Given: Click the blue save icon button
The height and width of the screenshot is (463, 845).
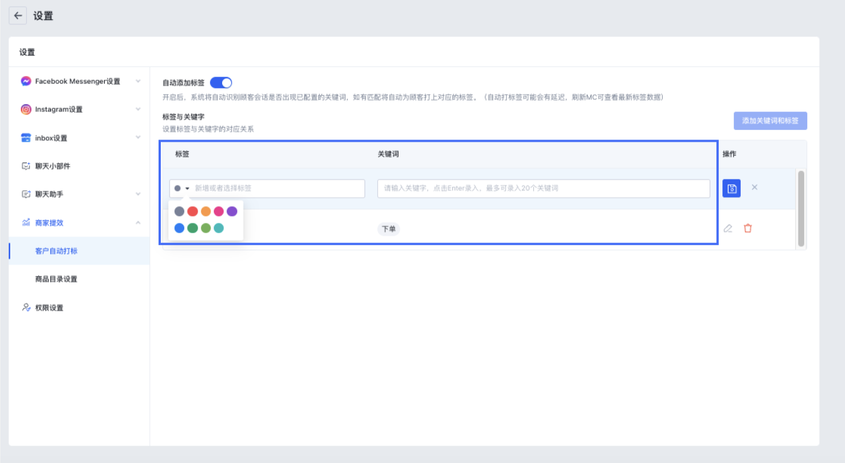Looking at the screenshot, I should 731,188.
